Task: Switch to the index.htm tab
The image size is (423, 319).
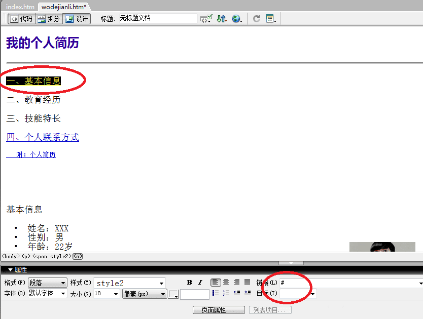Action: click(20, 7)
